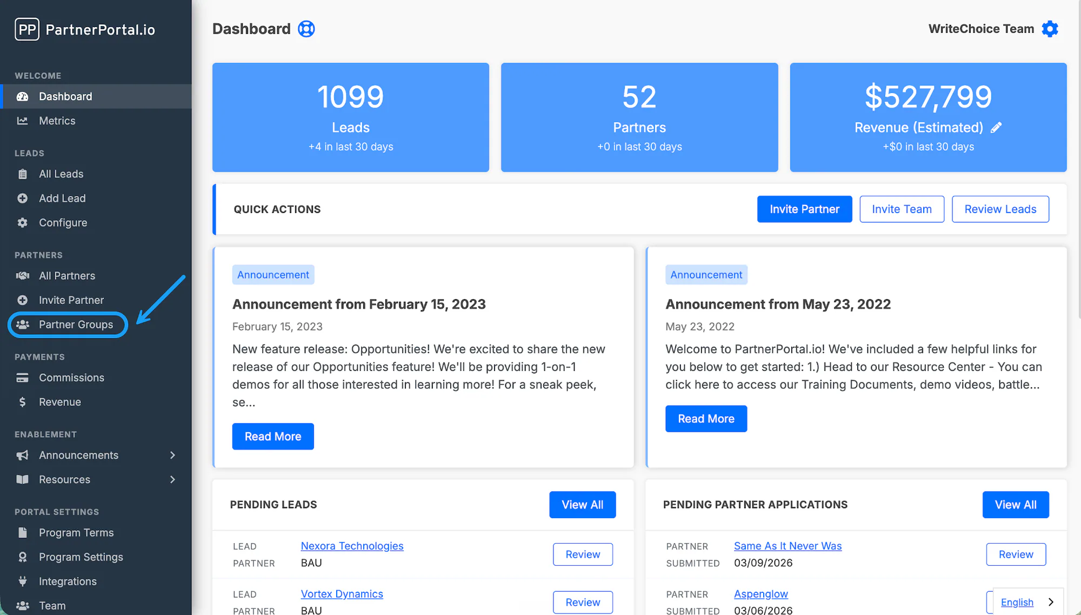Open Same As It Never Was partner link
The image size is (1081, 615).
[x=788, y=546]
